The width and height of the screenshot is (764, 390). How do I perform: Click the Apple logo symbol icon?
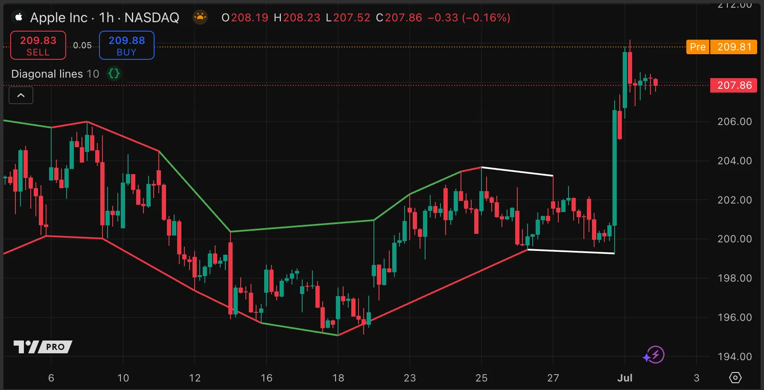point(18,17)
